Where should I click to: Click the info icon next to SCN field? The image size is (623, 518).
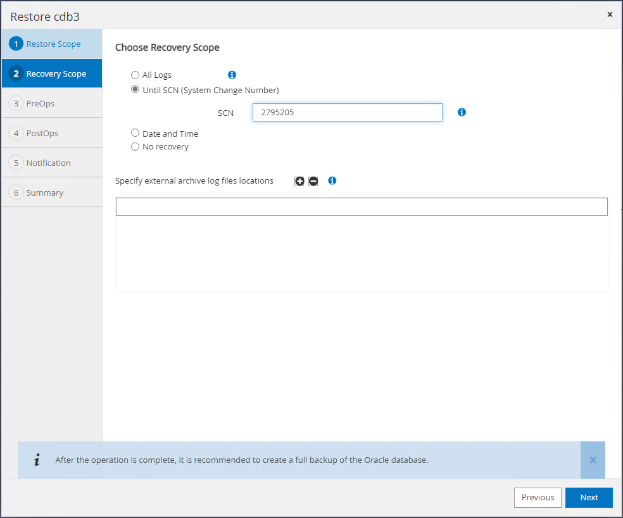click(x=462, y=112)
